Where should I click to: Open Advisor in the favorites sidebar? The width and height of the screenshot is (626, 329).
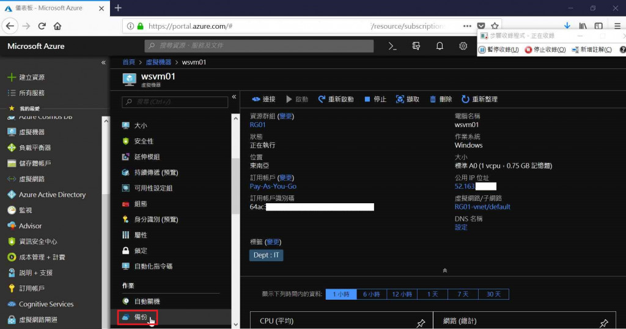pyautogui.click(x=24, y=226)
